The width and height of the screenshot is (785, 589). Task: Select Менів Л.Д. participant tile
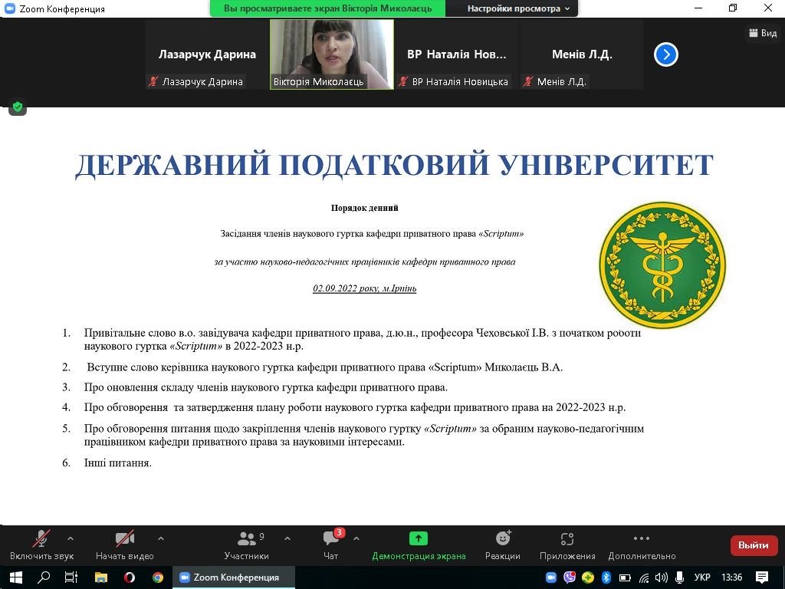[x=581, y=54]
